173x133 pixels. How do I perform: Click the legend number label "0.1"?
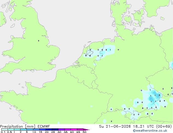(x=3, y=132)
